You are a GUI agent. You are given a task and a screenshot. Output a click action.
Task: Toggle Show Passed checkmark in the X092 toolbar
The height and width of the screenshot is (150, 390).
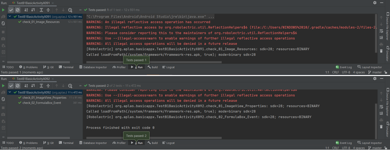[x=11, y=86]
